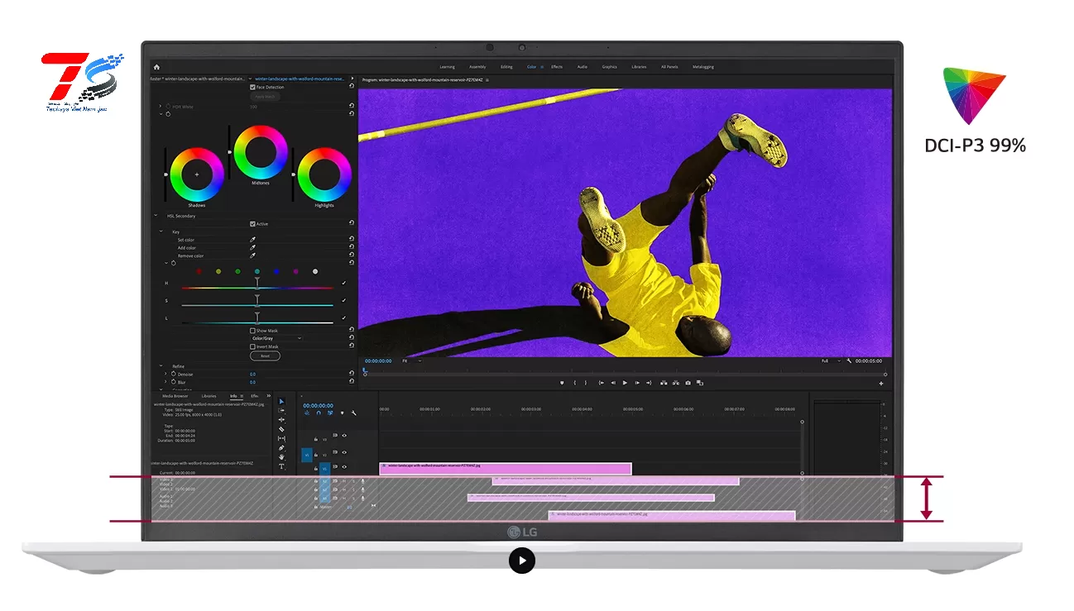Open the Media Browser panel tab
Image resolution: width=1074 pixels, height=611 pixels.
point(175,396)
